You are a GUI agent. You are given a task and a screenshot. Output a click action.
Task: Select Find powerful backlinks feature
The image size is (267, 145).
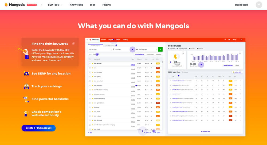click(x=50, y=99)
